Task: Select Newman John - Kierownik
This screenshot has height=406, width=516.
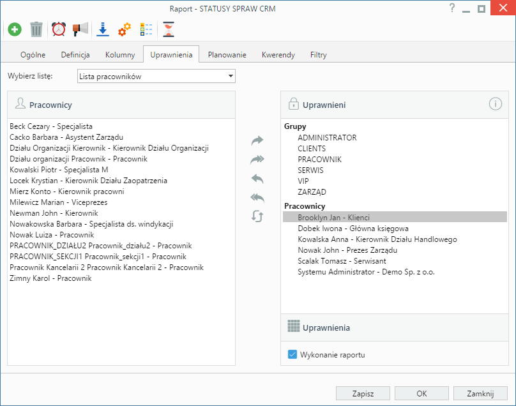Action: [x=54, y=213]
